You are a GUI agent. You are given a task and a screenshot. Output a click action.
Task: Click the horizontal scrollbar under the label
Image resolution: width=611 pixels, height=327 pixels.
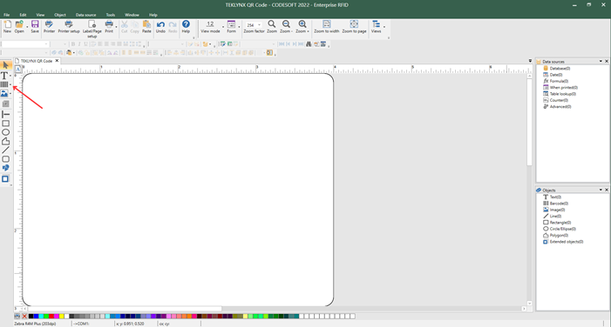(125, 309)
